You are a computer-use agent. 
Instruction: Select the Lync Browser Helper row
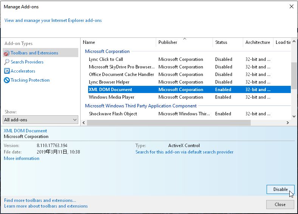coord(189,82)
